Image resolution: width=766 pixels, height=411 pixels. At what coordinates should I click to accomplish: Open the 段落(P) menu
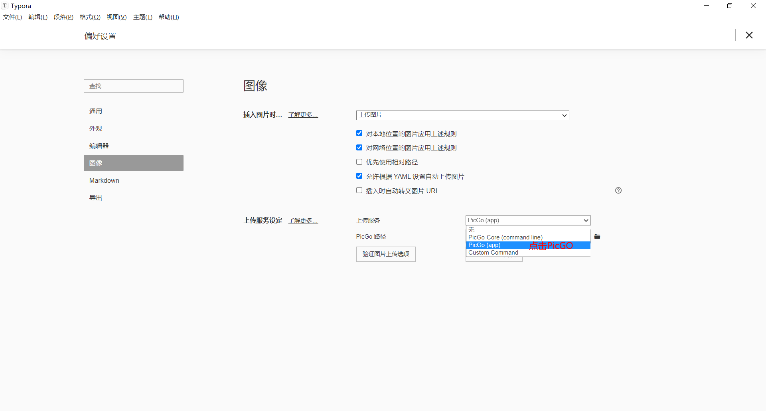(x=63, y=17)
